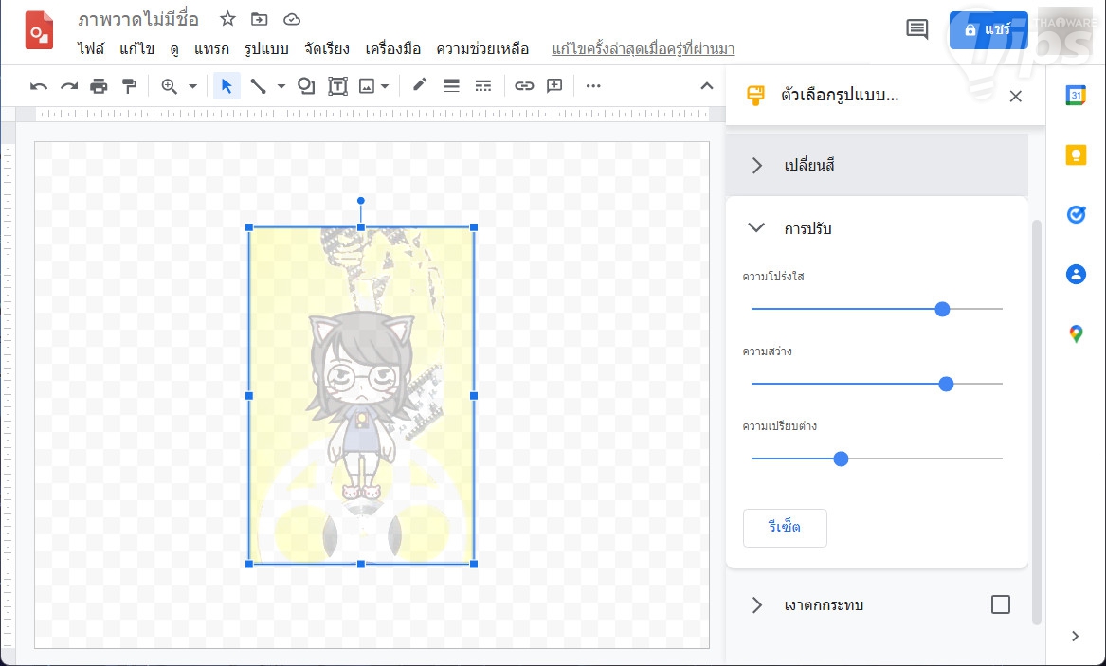
Task: Open the จัดเรียง menu
Action: pos(327,49)
